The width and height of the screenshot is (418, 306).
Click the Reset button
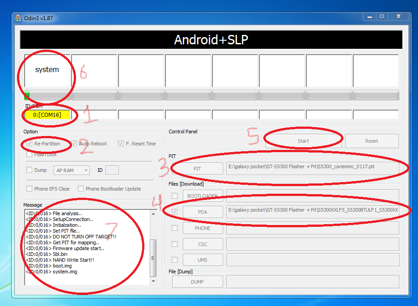click(x=372, y=141)
